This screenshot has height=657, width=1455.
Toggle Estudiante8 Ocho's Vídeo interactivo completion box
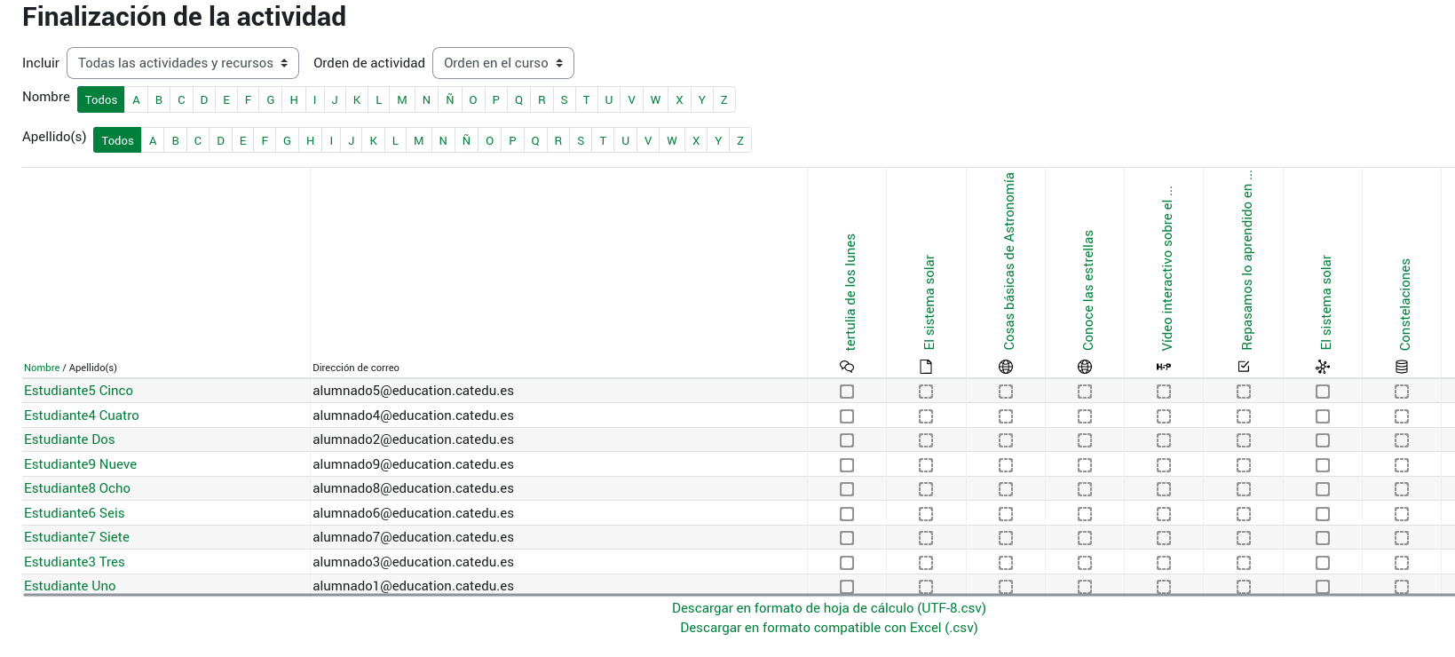1164,489
